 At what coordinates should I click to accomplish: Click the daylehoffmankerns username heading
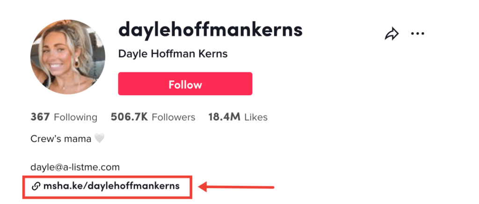click(x=210, y=29)
